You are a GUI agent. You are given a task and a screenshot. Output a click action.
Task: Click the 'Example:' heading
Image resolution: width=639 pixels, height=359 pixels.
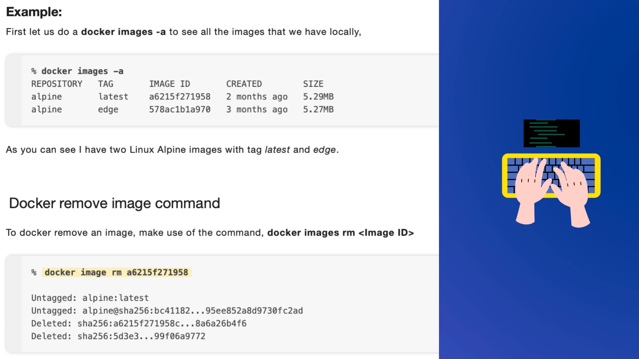tap(34, 12)
